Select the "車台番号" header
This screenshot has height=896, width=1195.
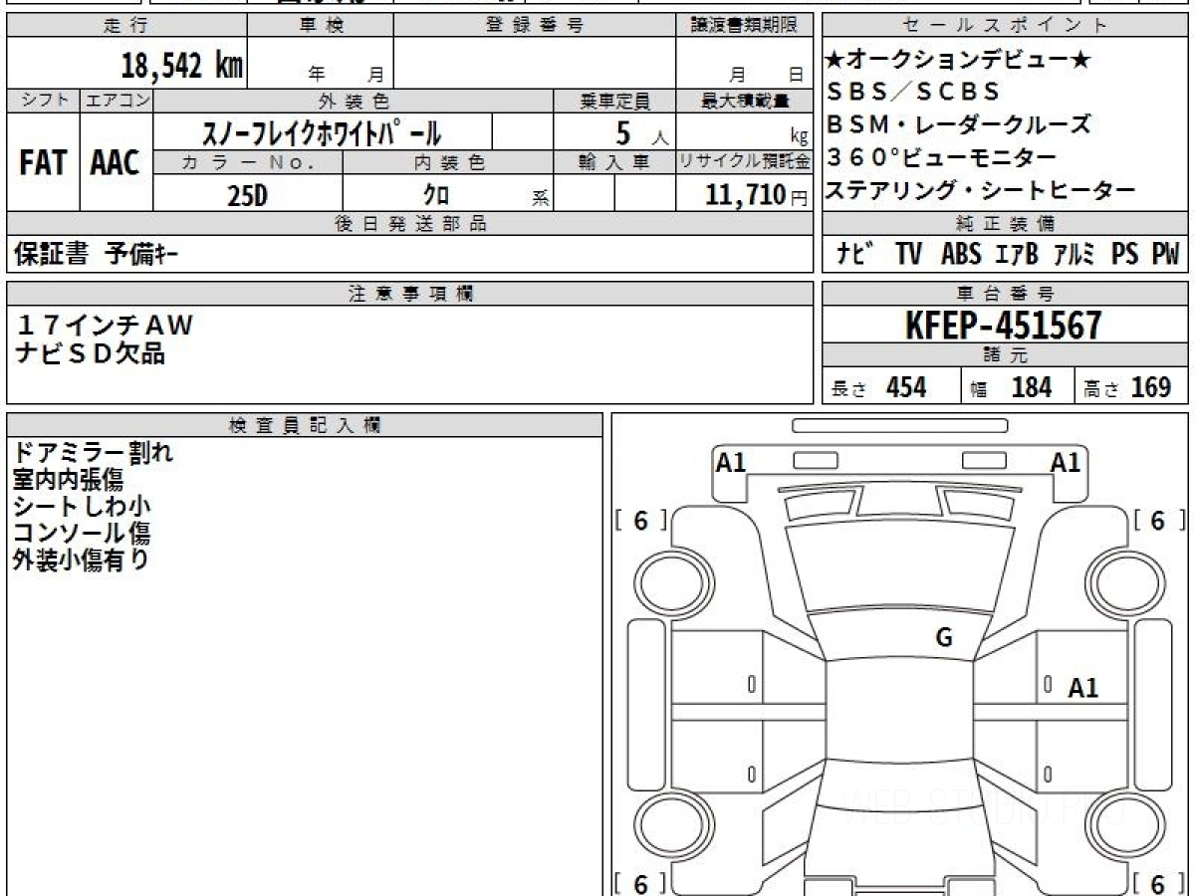tap(1005, 293)
